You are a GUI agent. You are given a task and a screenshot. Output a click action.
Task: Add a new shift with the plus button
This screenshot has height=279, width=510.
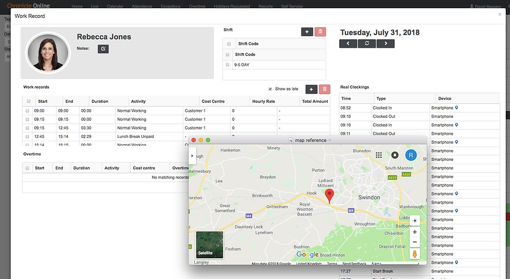click(x=307, y=32)
